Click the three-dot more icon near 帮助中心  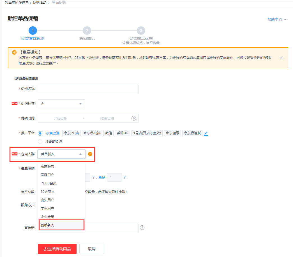[x=286, y=20]
